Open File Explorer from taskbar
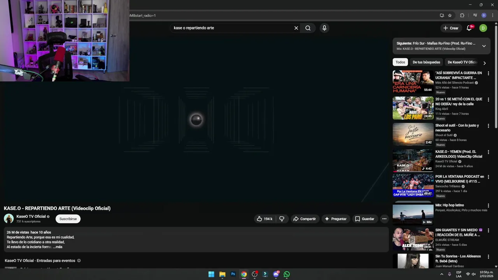Screen dimensions: 498x280 point(222,274)
